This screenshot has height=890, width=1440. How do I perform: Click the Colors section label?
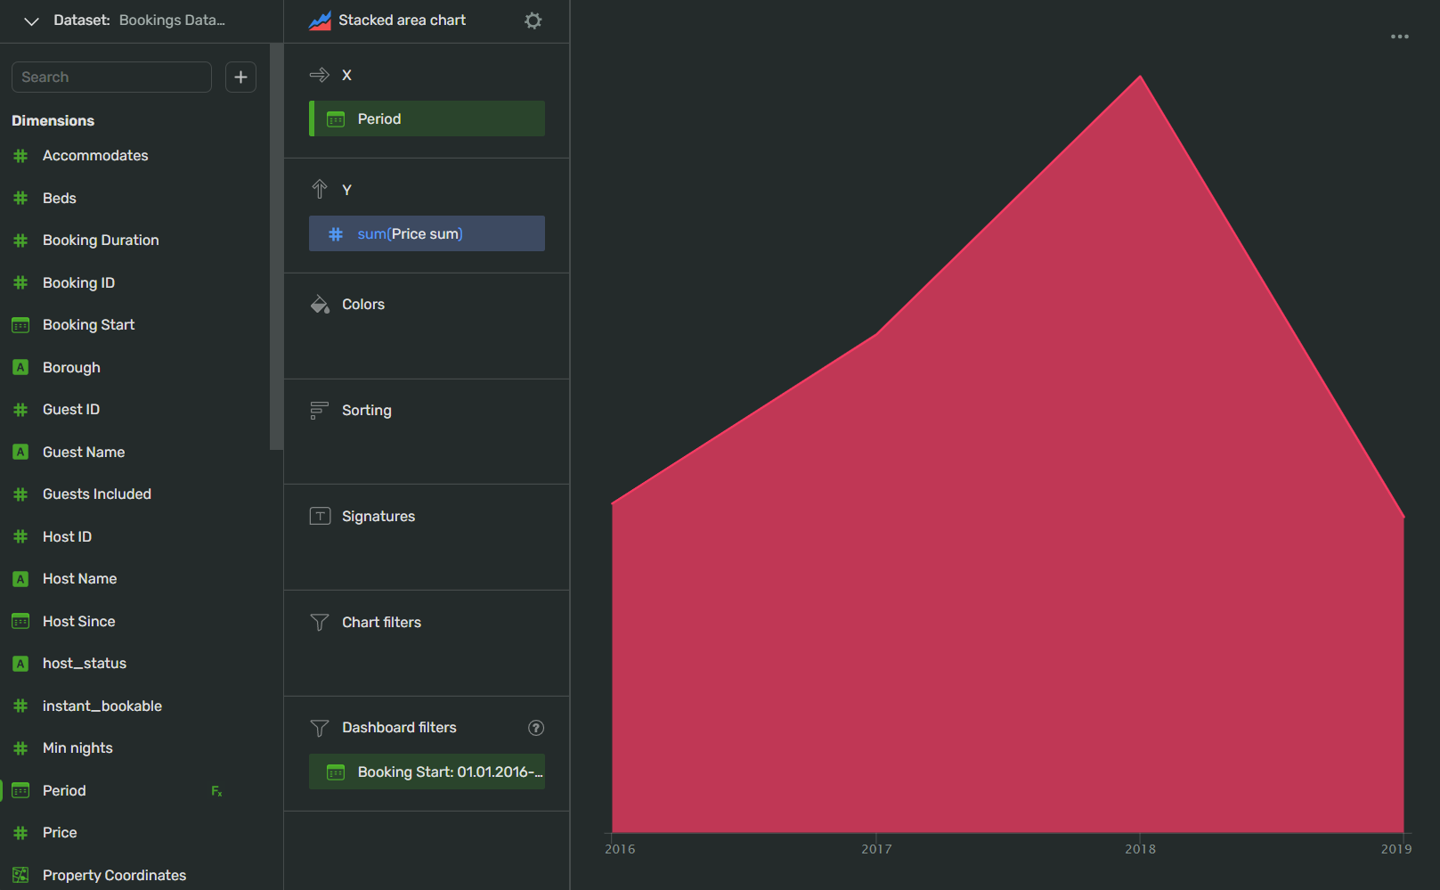(x=363, y=304)
